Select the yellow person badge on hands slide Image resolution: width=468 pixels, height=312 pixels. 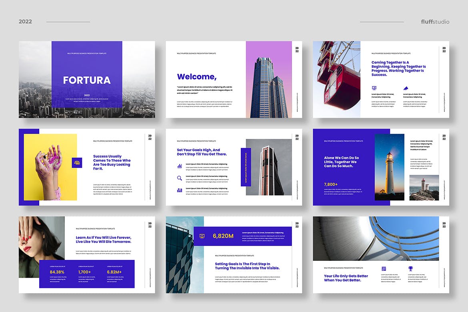click(76, 162)
